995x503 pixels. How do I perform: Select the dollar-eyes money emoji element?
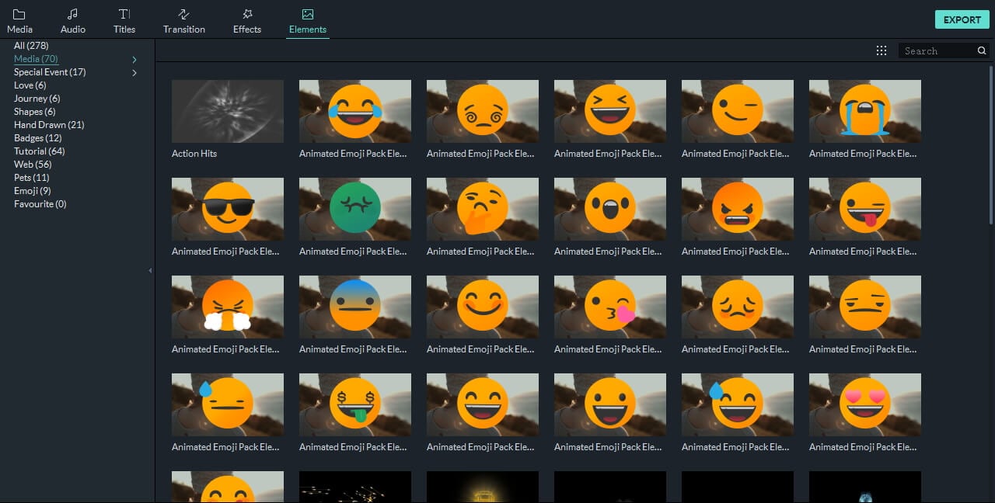355,404
